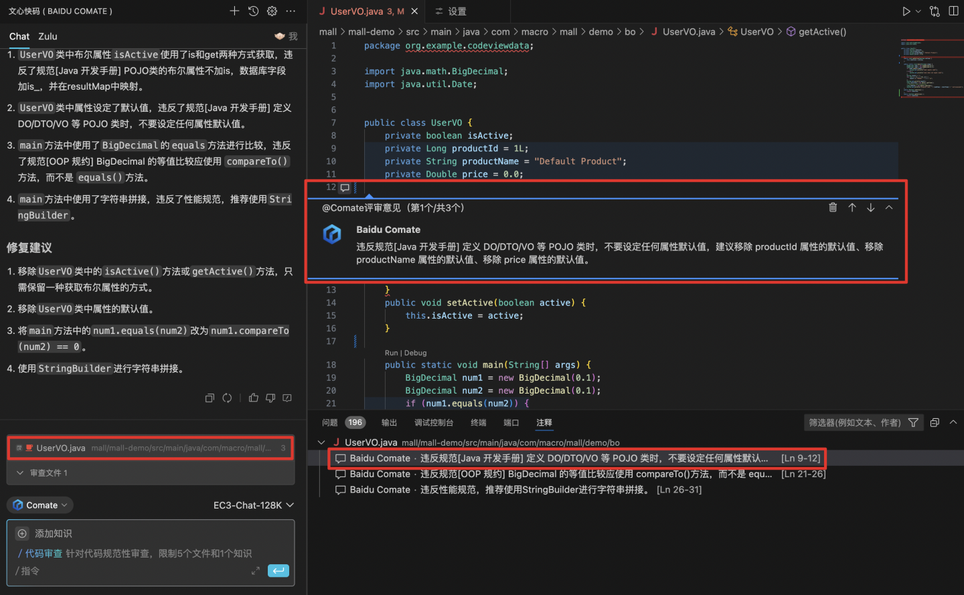The width and height of the screenshot is (964, 595).
Task: Click the 修复建议 heading
Action: click(x=29, y=248)
